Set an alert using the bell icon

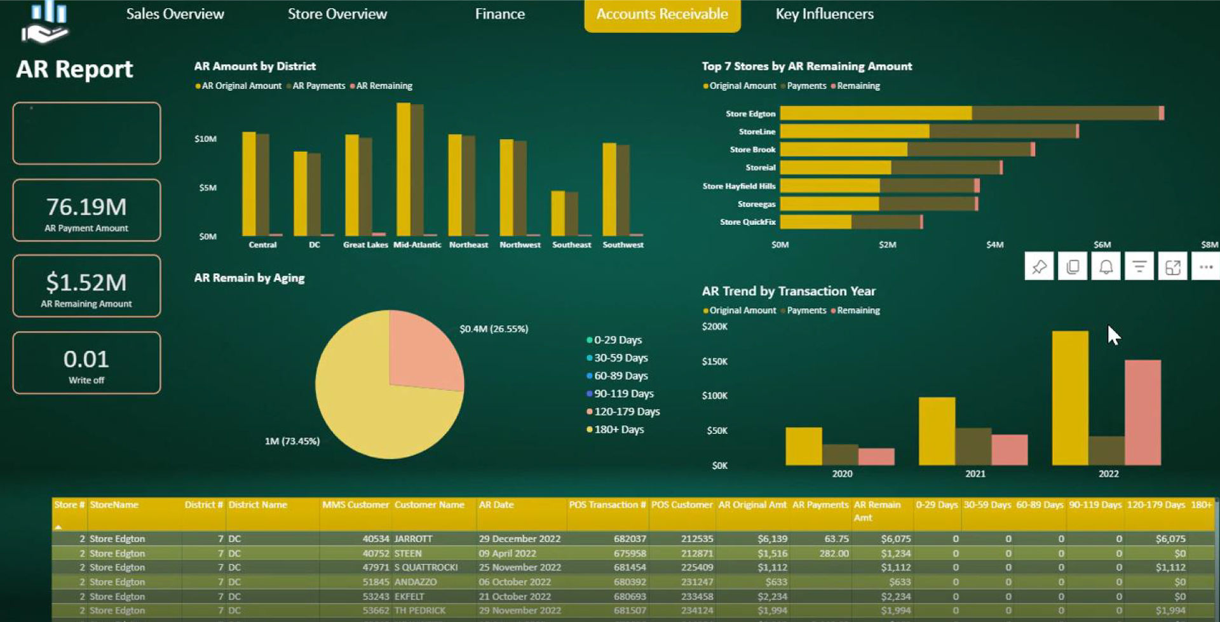point(1106,266)
